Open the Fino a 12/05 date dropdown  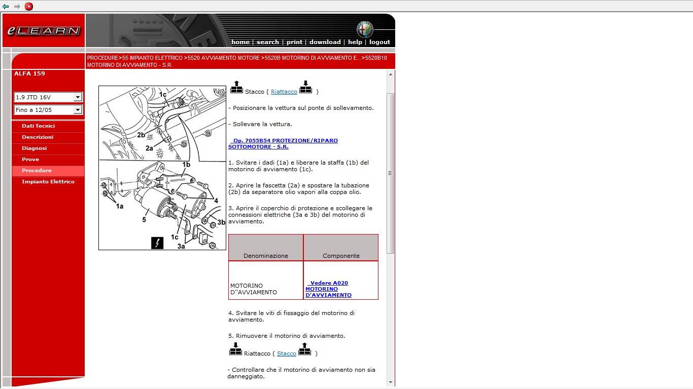tap(48, 109)
